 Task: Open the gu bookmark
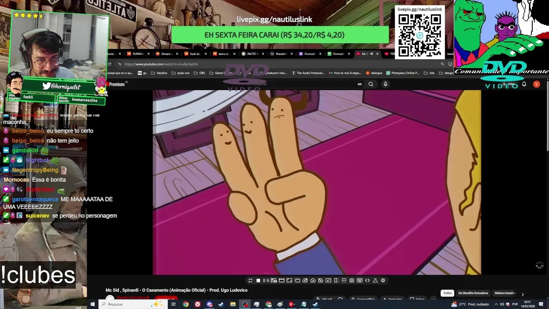(x=142, y=73)
